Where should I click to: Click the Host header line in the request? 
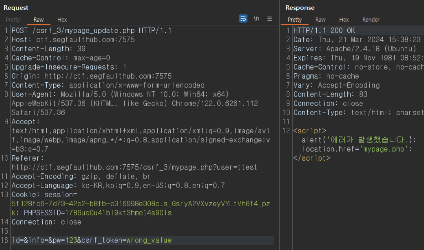73,40
